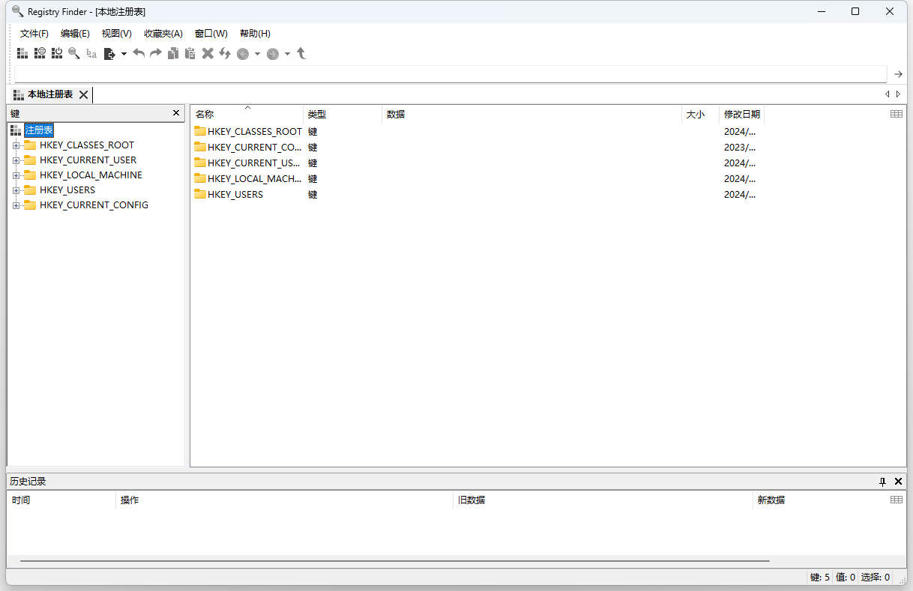Viewport: 913px width, 591px height.
Task: Click the 时间 history column header
Action: pyautogui.click(x=61, y=500)
